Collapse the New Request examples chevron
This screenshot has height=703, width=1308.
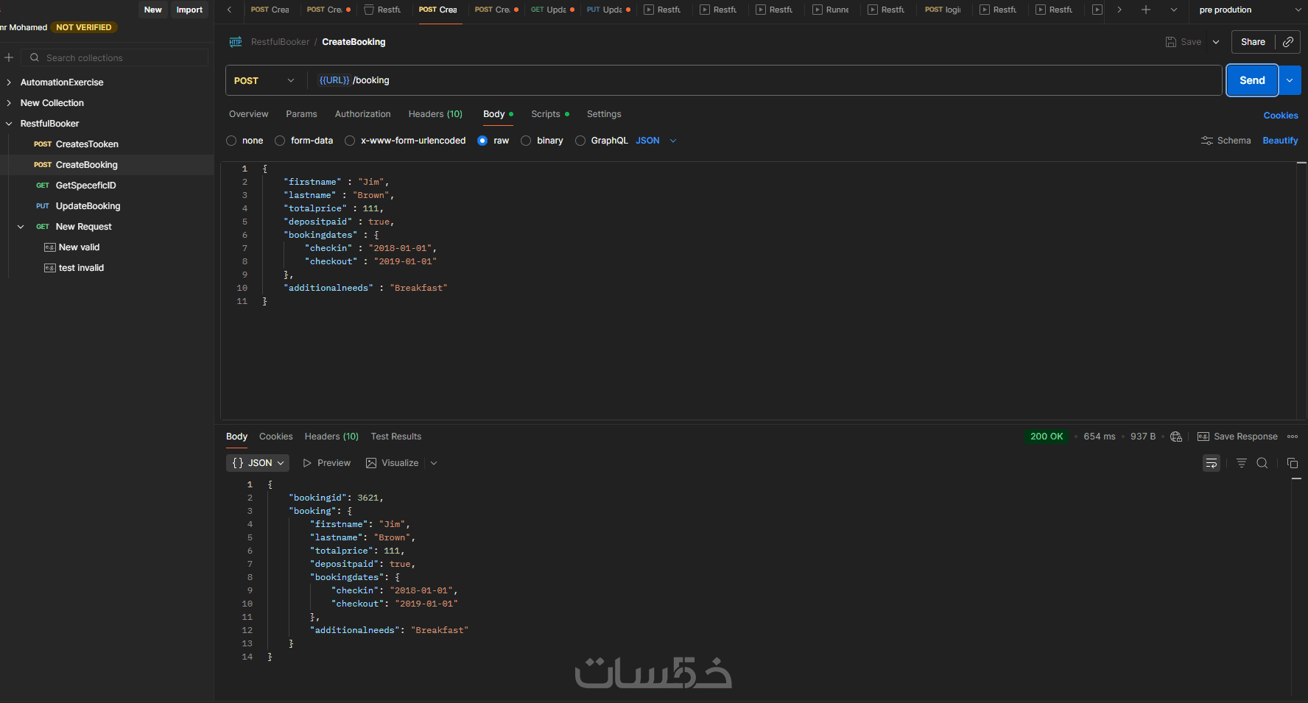click(21, 227)
